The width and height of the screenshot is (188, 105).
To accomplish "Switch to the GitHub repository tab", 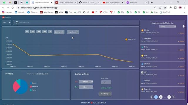I will [x=89, y=3].
